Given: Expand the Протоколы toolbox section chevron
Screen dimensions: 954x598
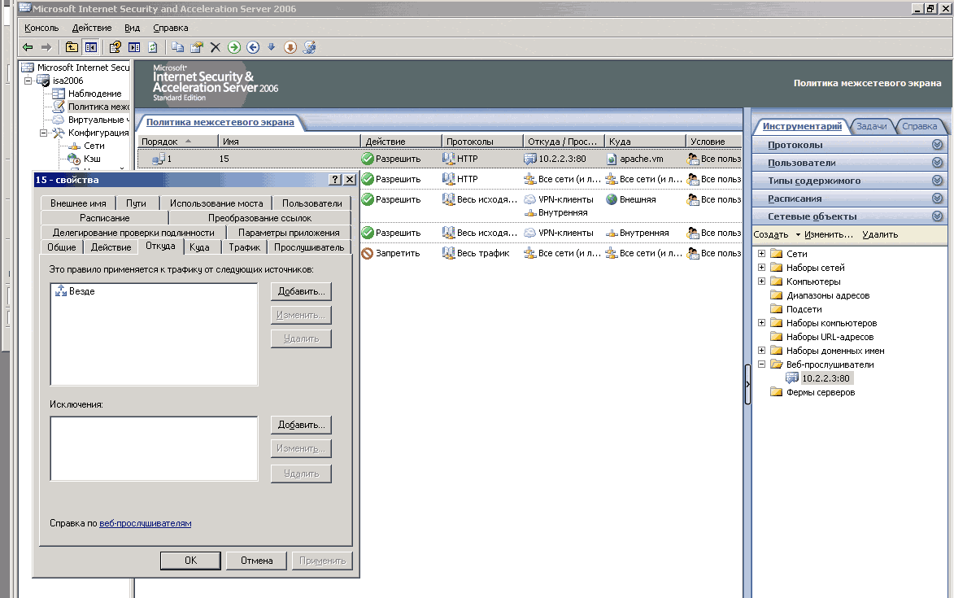Looking at the screenshot, I should click(937, 145).
